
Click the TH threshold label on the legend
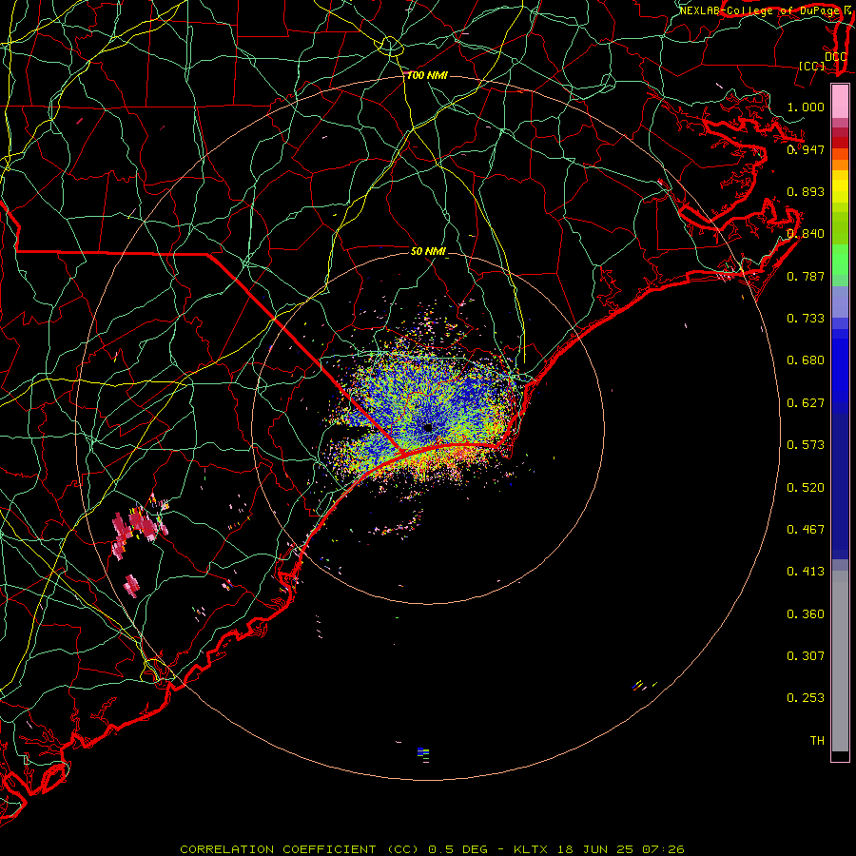(817, 741)
